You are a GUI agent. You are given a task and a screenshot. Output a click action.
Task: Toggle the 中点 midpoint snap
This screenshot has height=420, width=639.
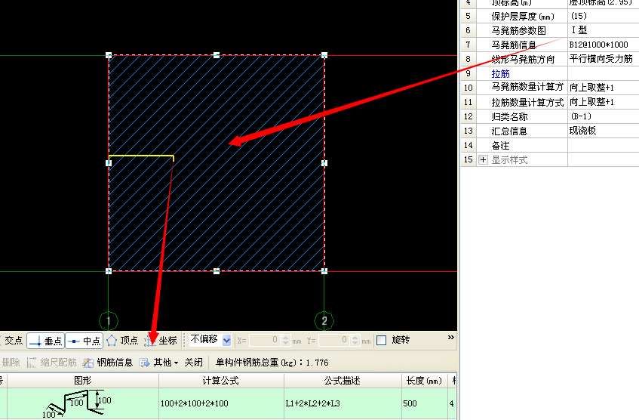coord(84,341)
